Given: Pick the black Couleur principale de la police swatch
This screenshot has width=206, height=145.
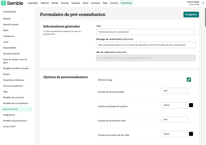Looking at the screenshot, I should tap(191, 105).
